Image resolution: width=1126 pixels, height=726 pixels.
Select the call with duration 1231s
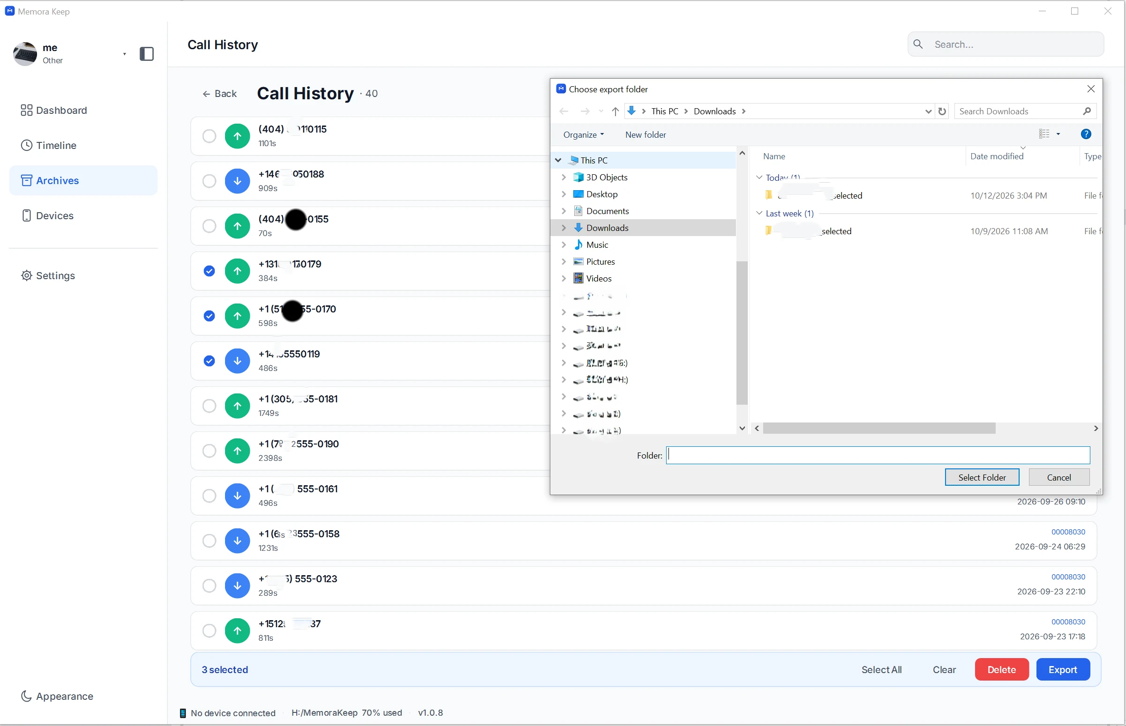click(209, 541)
